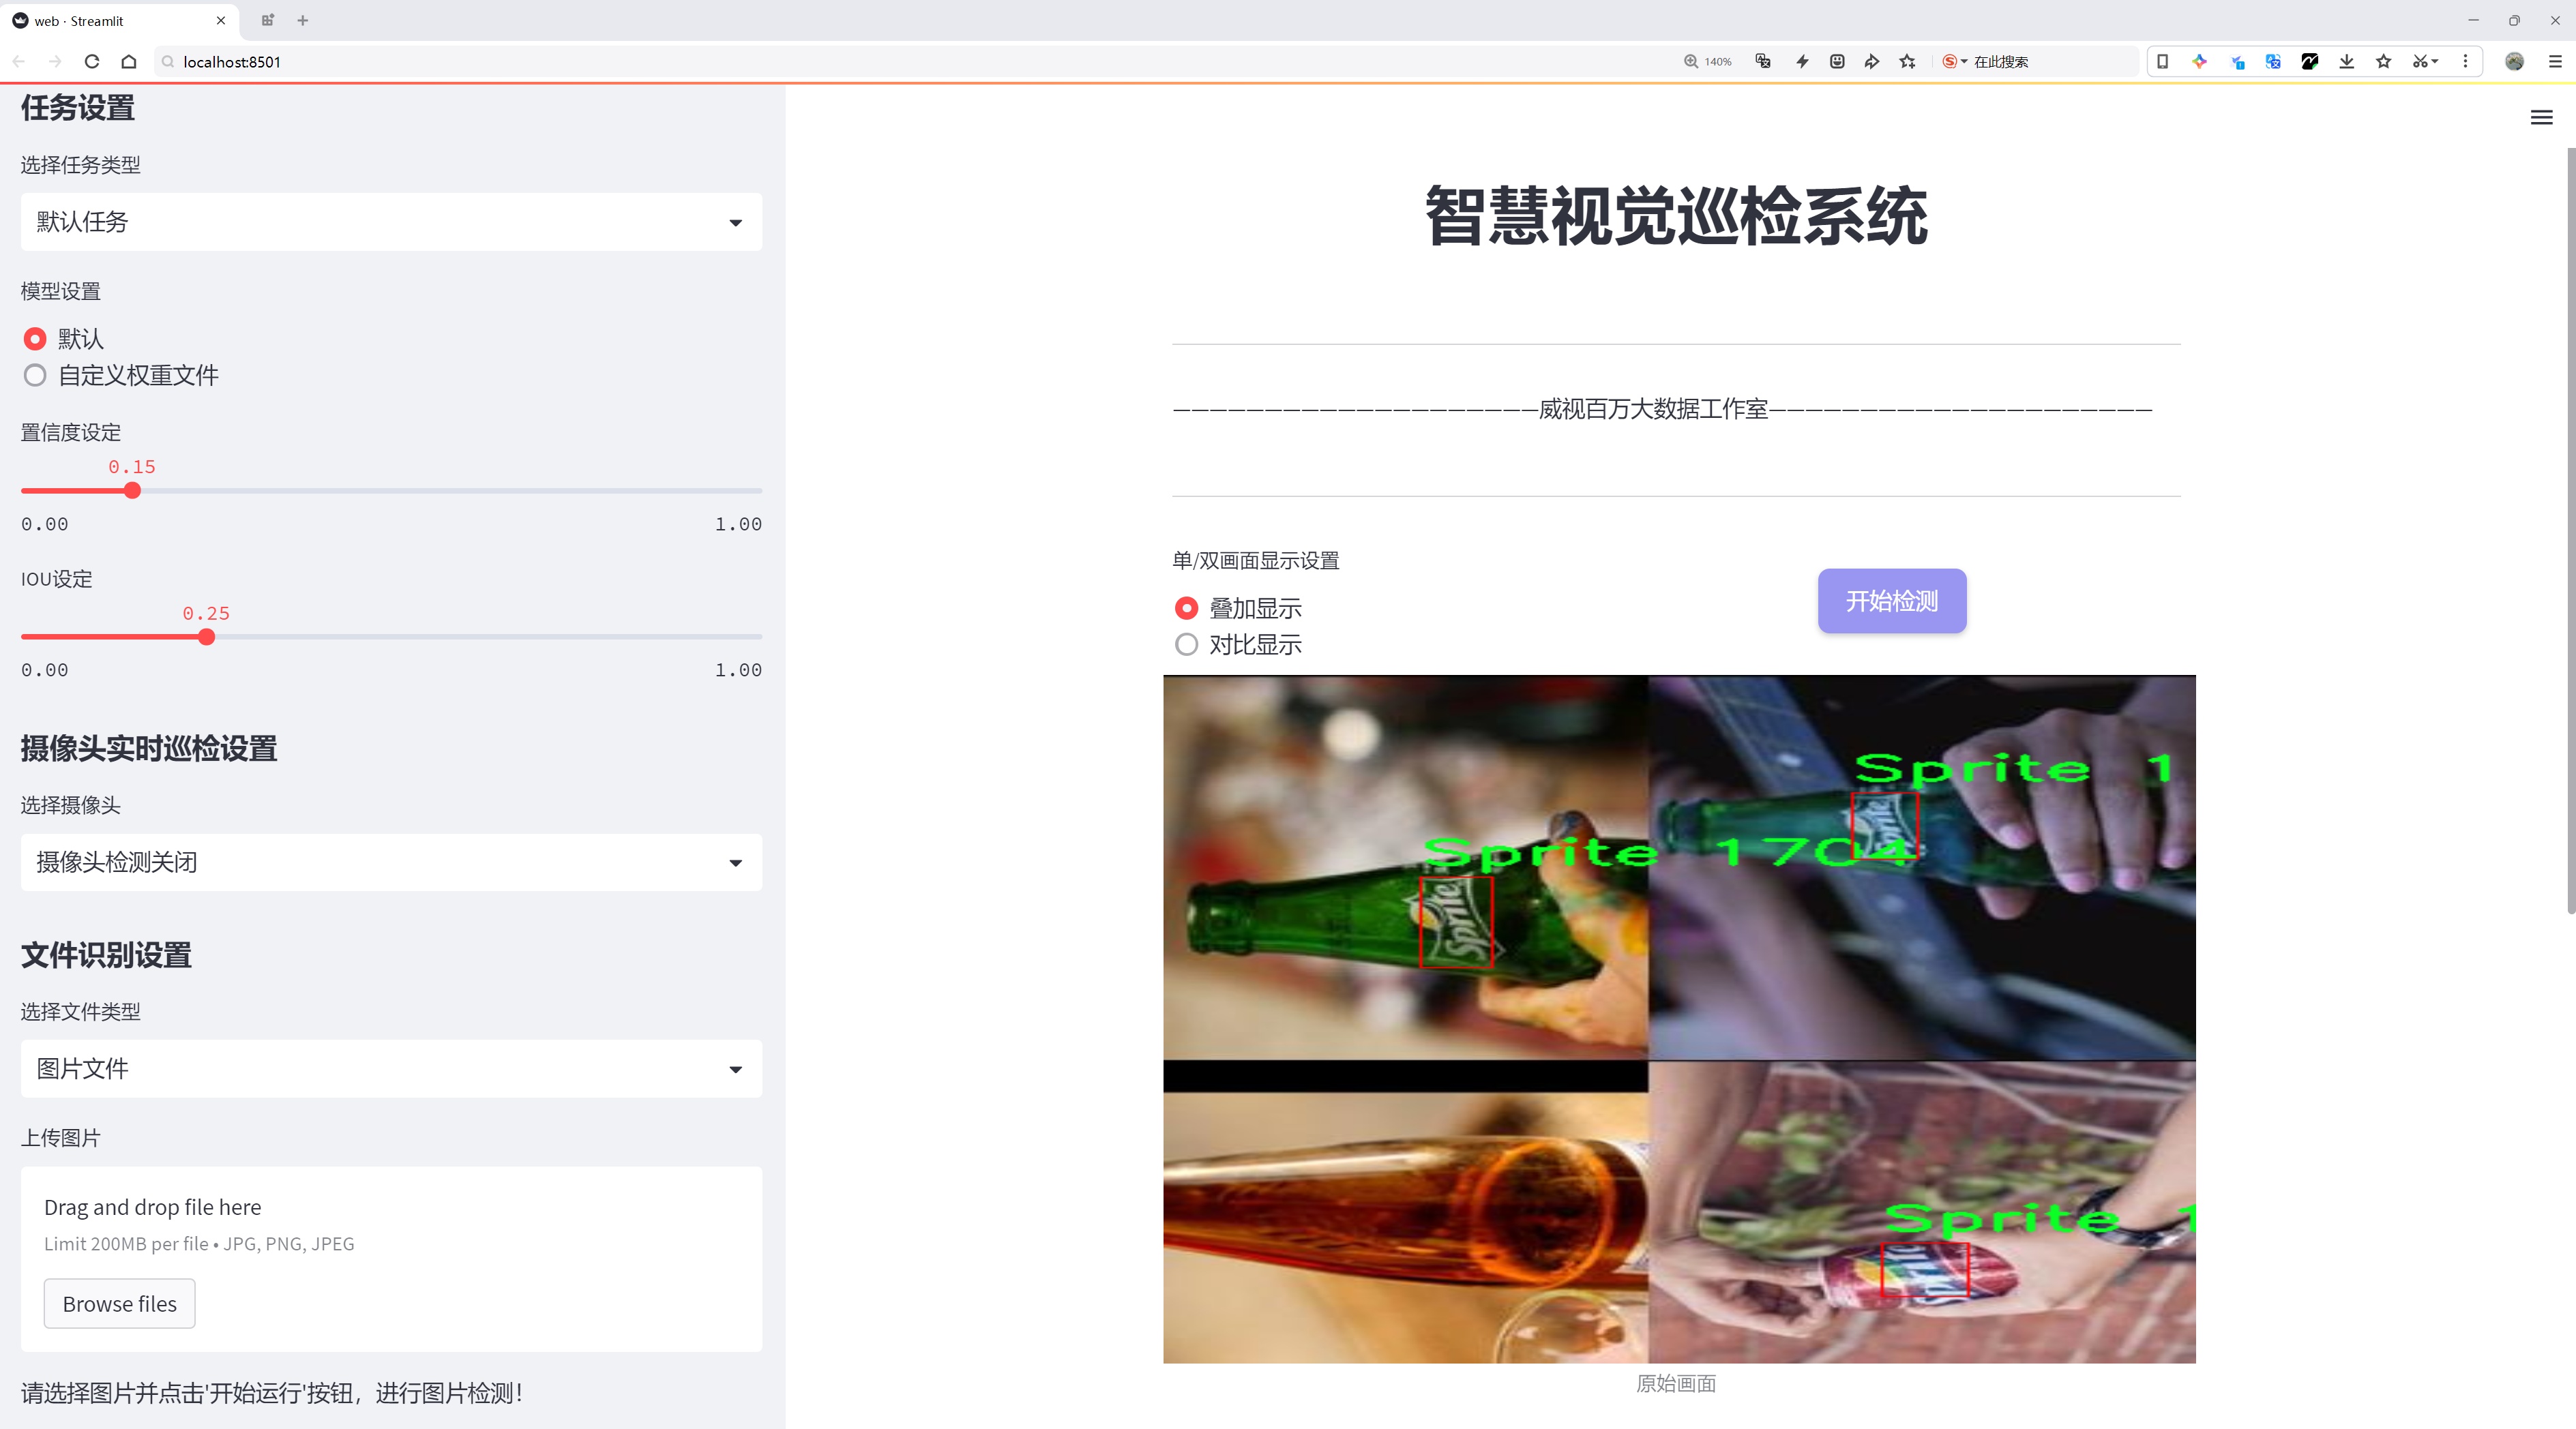Screen dimensions: 2576x1429
Task: Open the bookmarks star in toolbar
Action: [2384, 61]
